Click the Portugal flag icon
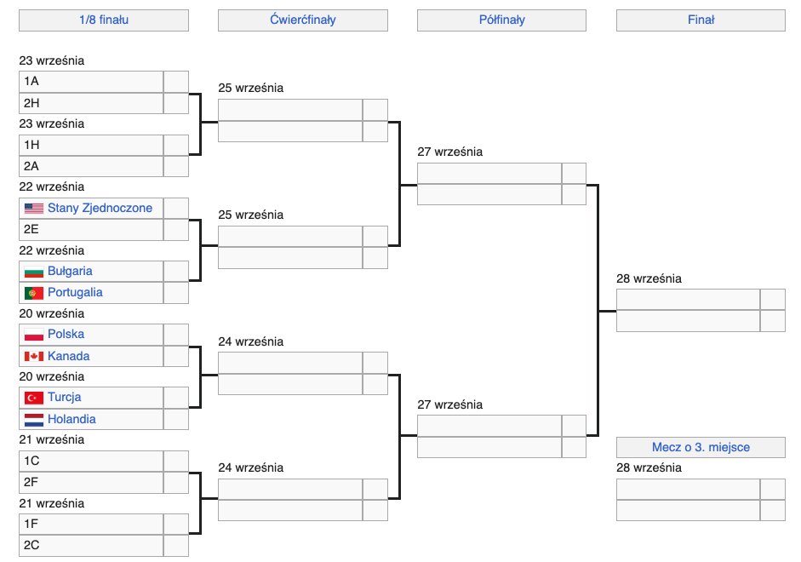 (34, 293)
